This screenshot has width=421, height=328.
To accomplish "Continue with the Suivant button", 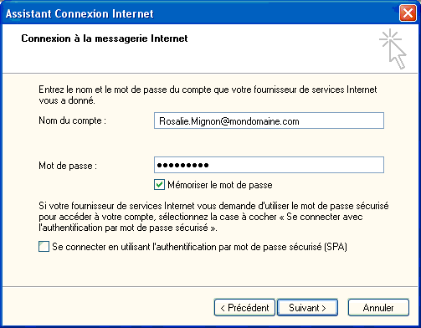I will coord(307,308).
